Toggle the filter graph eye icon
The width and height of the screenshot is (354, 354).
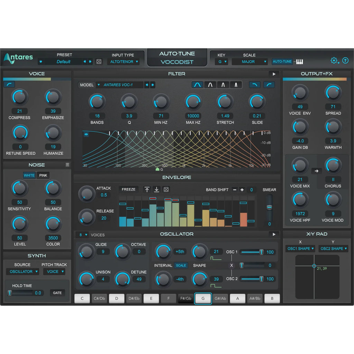(86, 134)
